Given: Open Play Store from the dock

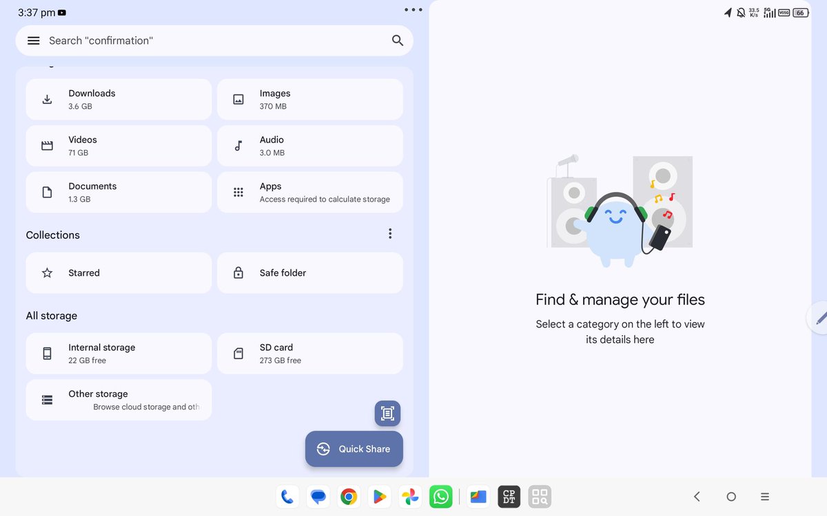Looking at the screenshot, I should tap(379, 497).
